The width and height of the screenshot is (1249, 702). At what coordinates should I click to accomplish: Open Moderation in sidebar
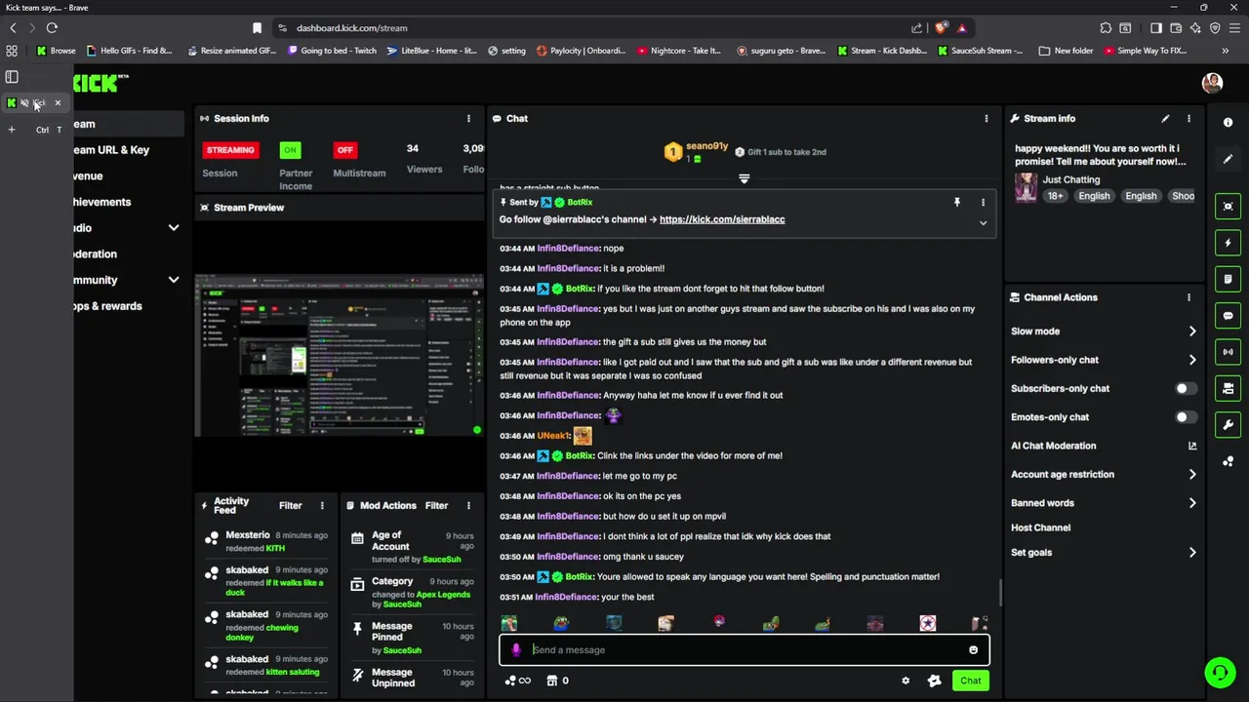click(x=96, y=253)
